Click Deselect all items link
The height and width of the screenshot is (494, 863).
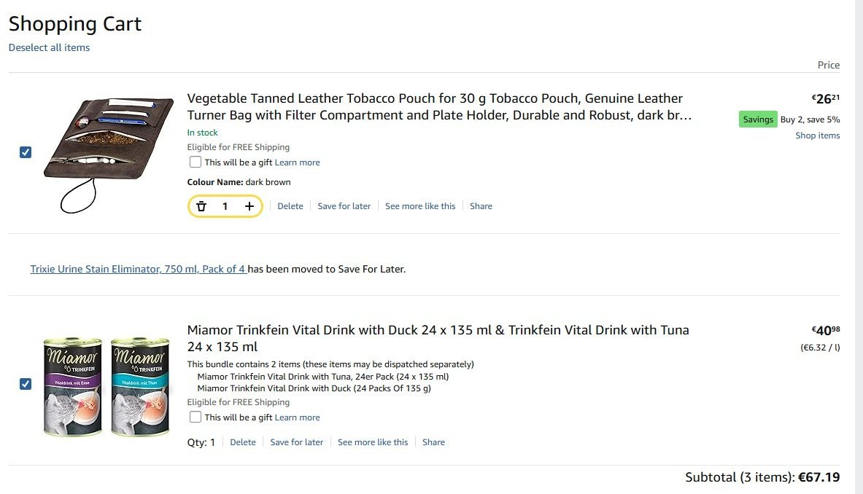click(x=49, y=48)
